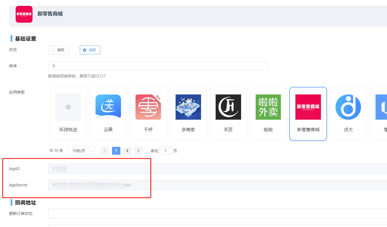
Task: Go to previous page arrow
Action: [105, 151]
